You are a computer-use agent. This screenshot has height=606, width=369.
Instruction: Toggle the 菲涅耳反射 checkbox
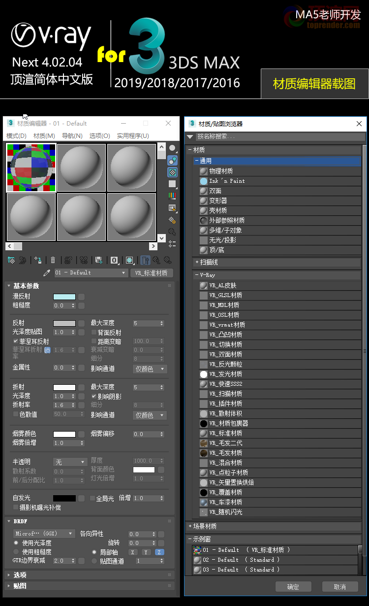point(16,341)
